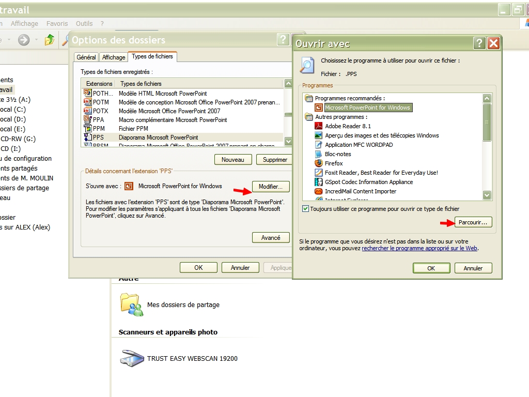
Task: Click the Adobe Reader 8.1 icon
Action: tap(319, 126)
